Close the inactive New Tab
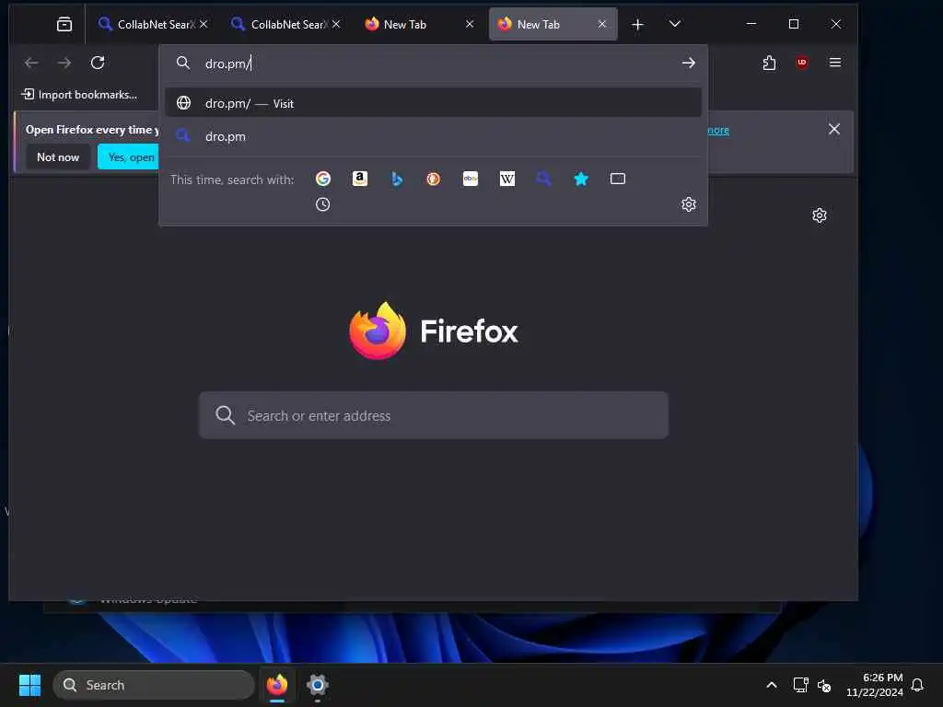Image resolution: width=943 pixels, height=707 pixels. [470, 24]
